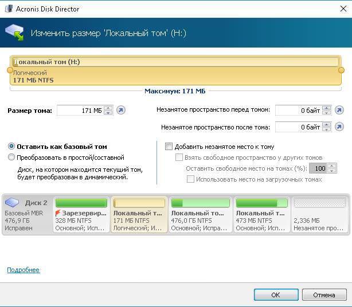Click the '476,9 ГБ' disk size text
Screen dimensions: 352x307
click(x=17, y=221)
